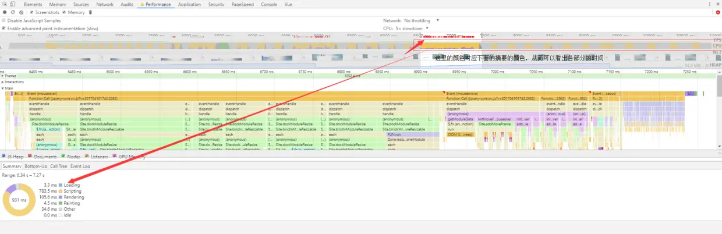Go to the Network tab
The image size is (722, 234).
[105, 4]
